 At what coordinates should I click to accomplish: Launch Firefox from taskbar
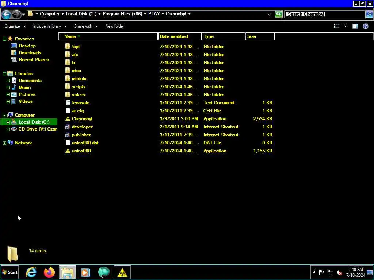click(49, 272)
